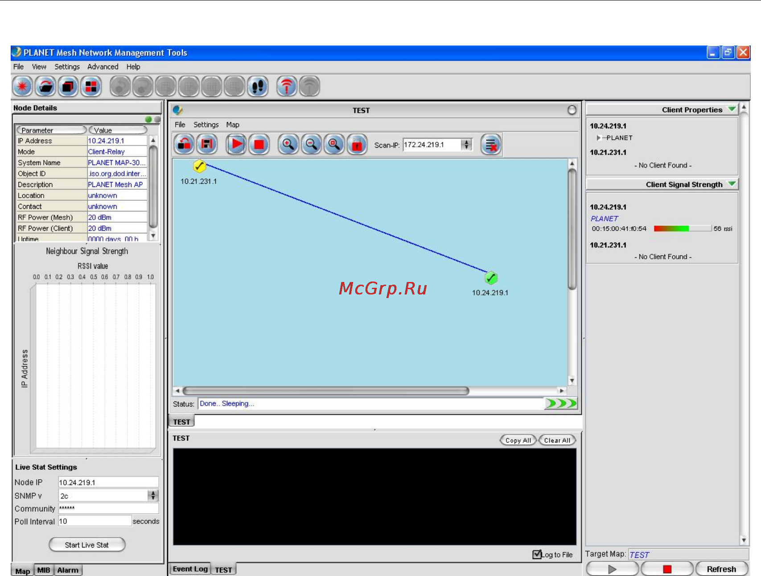
Task: Switch to the MIB tab
Action: [44, 570]
